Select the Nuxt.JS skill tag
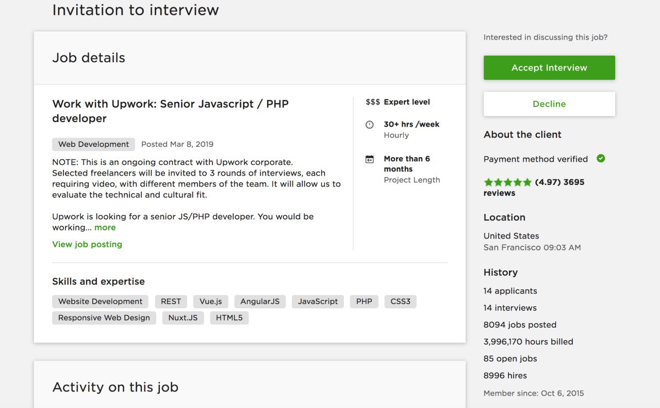The width and height of the screenshot is (660, 408). coord(183,318)
